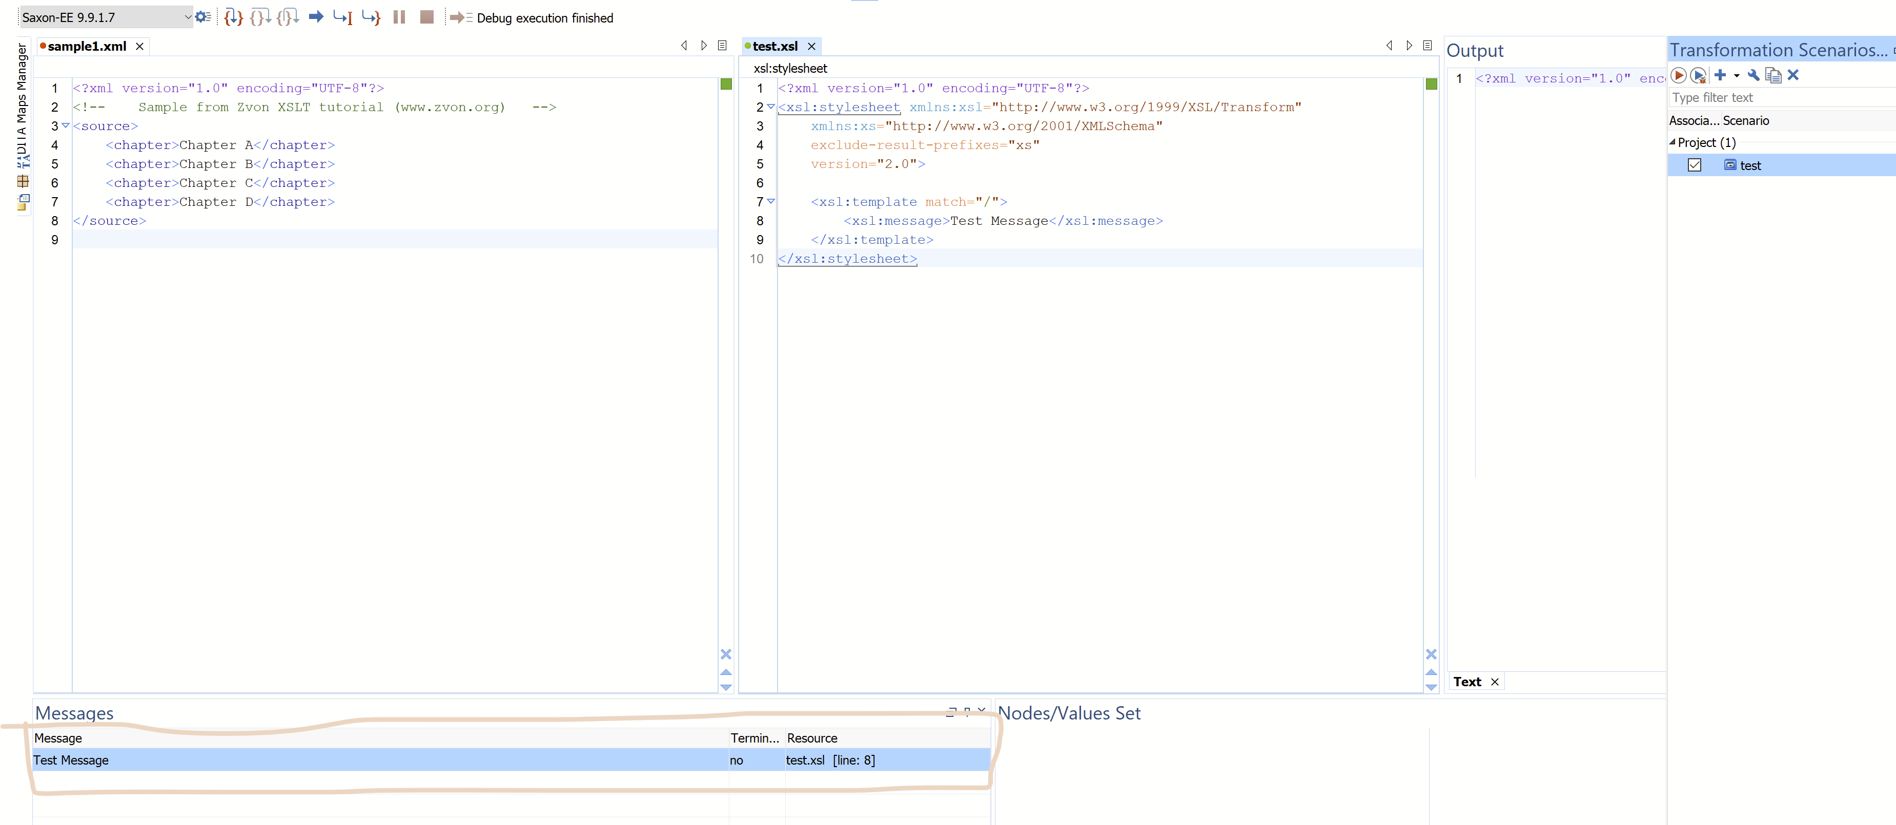Click the Stop debugging square icon
The width and height of the screenshot is (1896, 825).
coord(427,17)
